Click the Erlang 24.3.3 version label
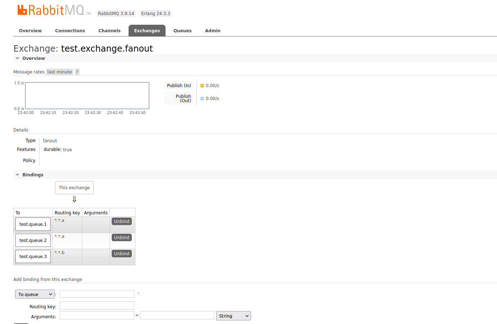The height and width of the screenshot is (324, 497). coord(156,14)
